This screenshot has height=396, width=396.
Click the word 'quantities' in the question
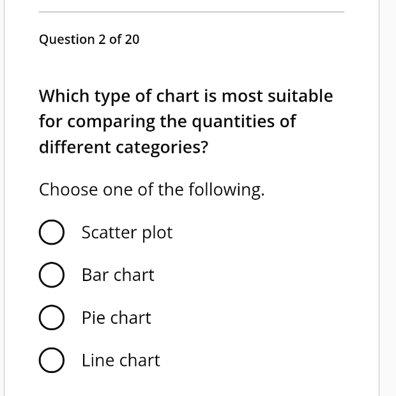233,122
